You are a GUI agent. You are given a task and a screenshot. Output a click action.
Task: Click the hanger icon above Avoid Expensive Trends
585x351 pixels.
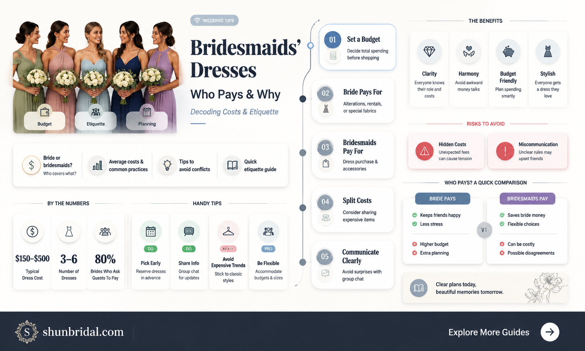[x=228, y=231]
